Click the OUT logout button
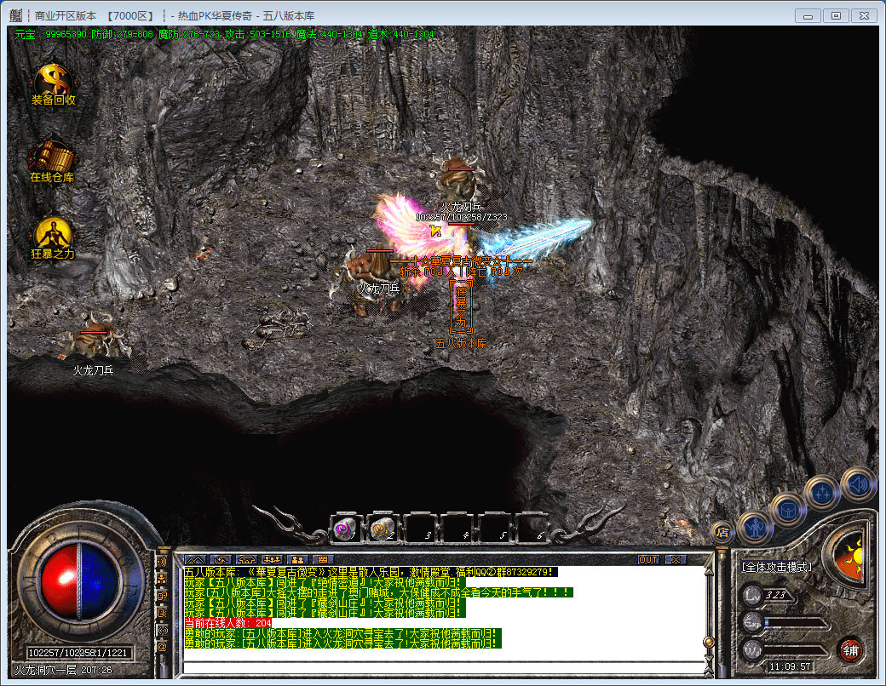Image resolution: width=886 pixels, height=686 pixels. tap(648, 559)
